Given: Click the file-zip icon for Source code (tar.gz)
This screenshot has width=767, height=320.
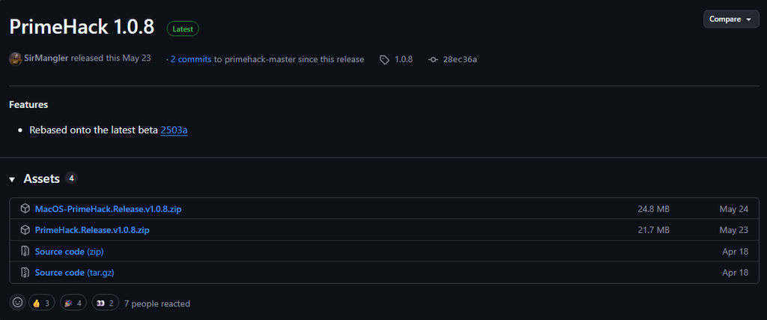Looking at the screenshot, I should point(25,273).
